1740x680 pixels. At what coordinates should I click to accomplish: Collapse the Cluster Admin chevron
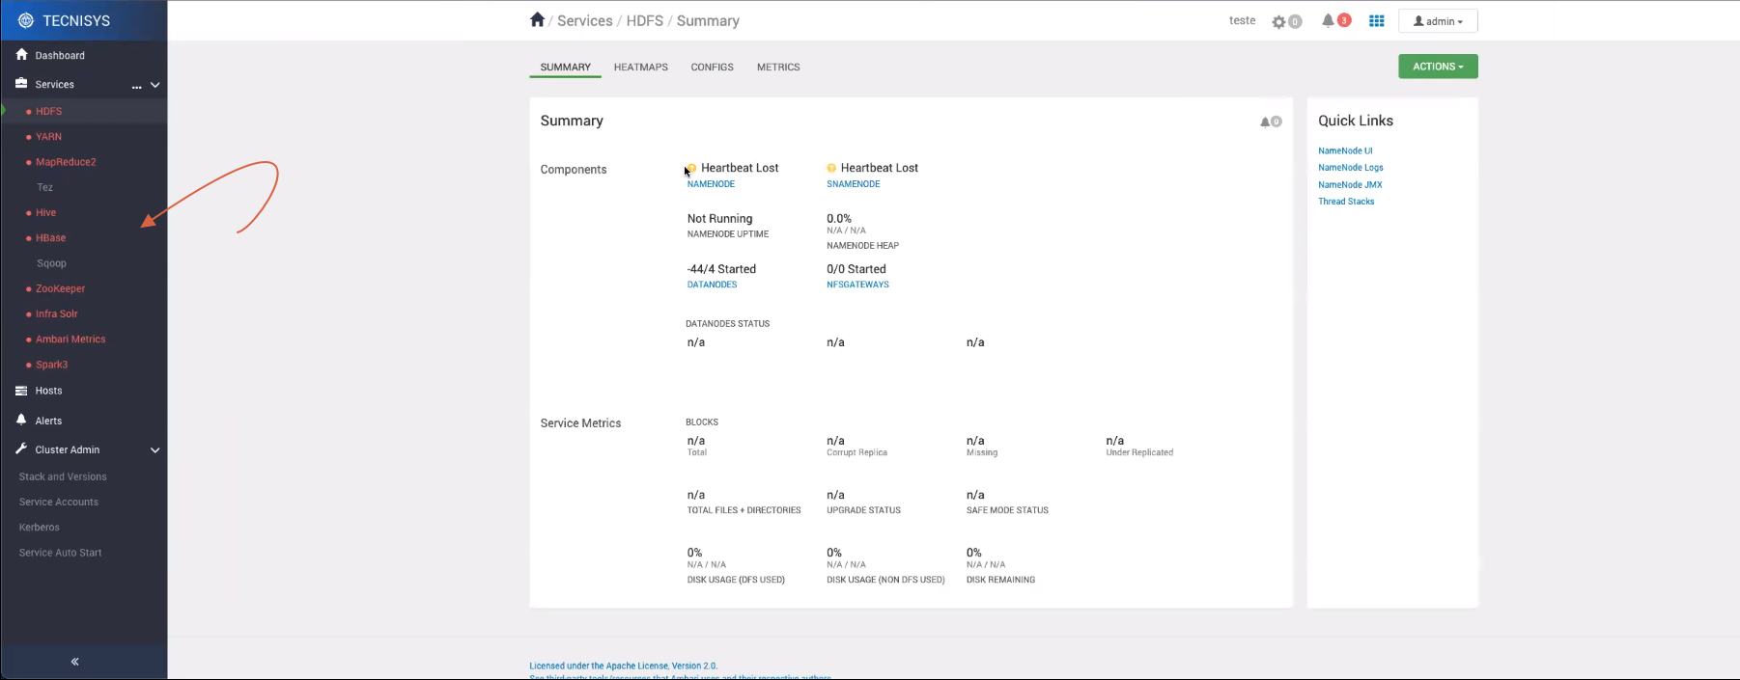tap(154, 450)
